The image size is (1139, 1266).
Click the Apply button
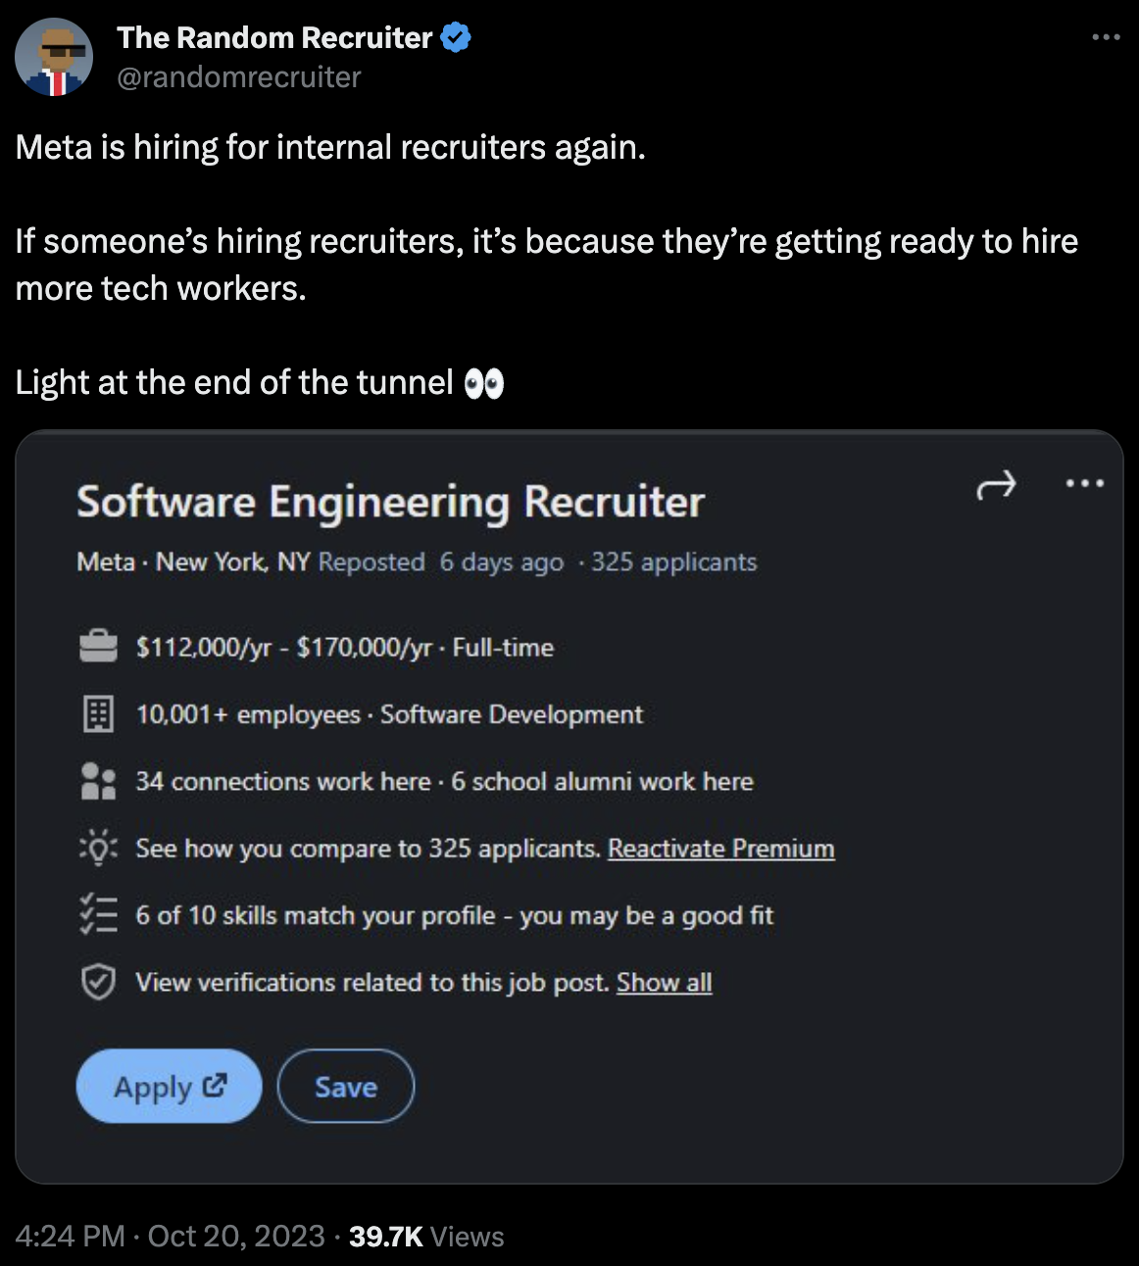point(169,1087)
